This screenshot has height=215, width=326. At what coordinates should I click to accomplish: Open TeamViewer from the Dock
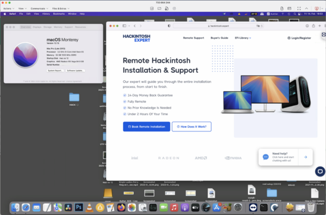click(253, 207)
